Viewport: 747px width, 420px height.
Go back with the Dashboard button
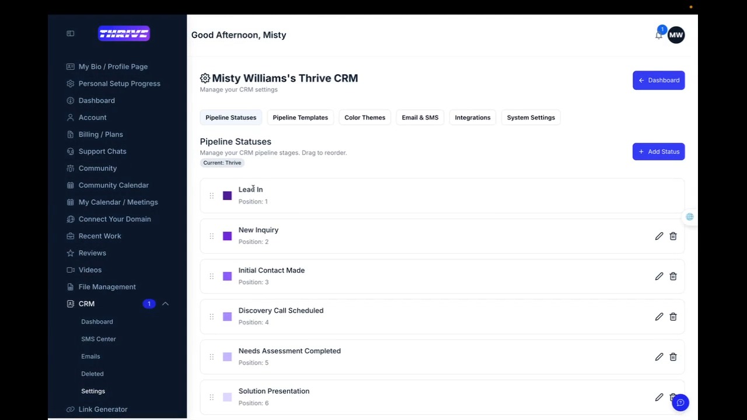(659, 80)
